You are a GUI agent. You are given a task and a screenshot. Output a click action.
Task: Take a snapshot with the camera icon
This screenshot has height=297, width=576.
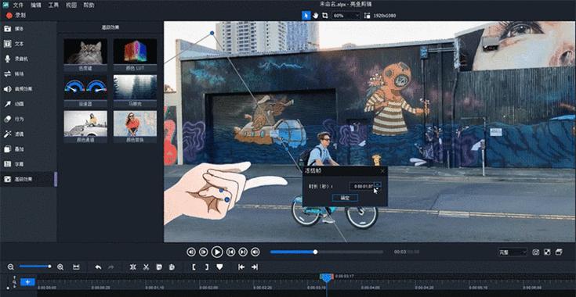(536, 252)
